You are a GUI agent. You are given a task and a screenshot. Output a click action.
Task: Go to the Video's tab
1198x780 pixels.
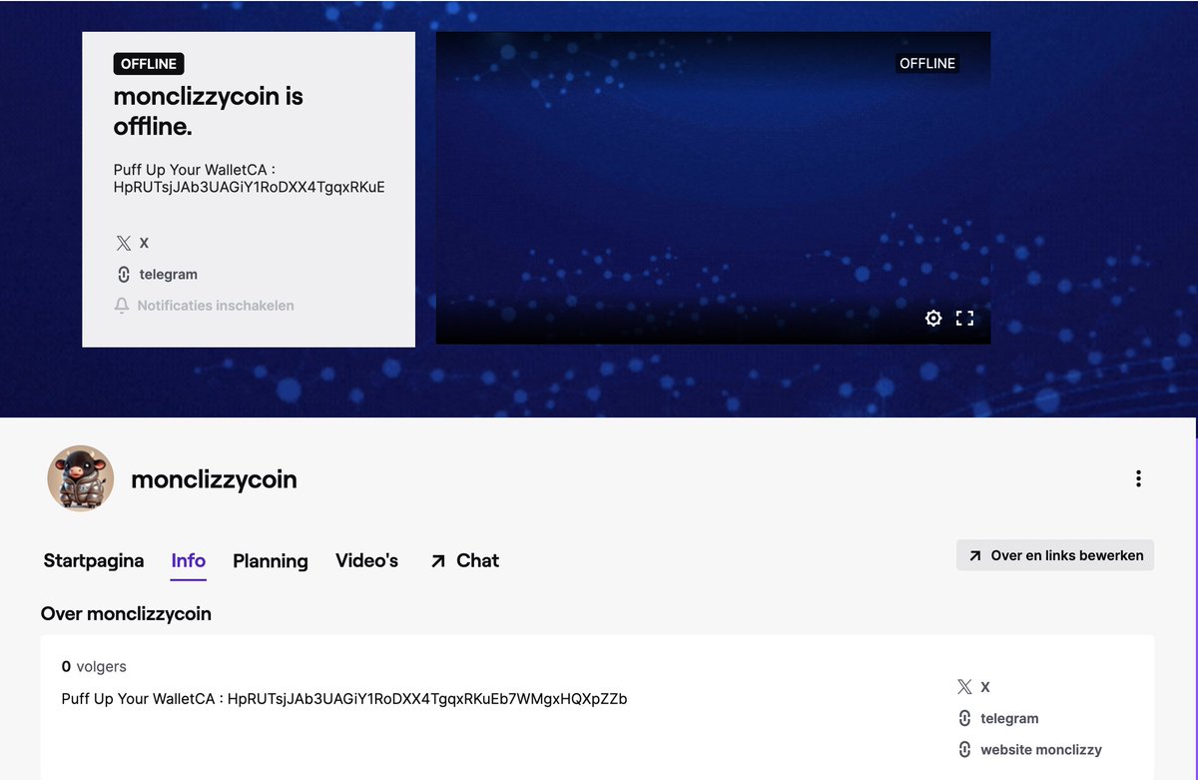point(367,561)
